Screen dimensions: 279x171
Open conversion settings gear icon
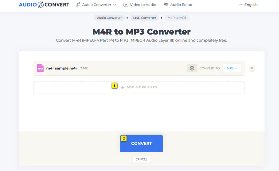[192, 68]
